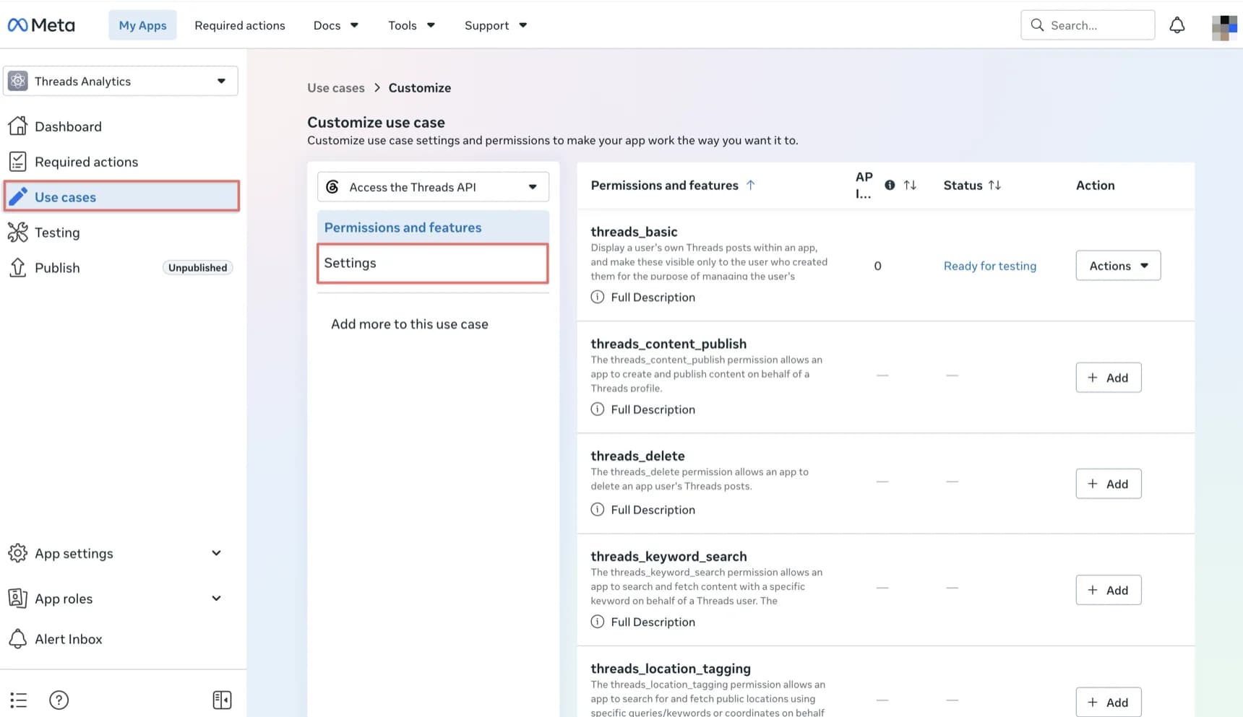Open Full Description for threads_keyword_search
The height and width of the screenshot is (717, 1243).
[x=643, y=622]
